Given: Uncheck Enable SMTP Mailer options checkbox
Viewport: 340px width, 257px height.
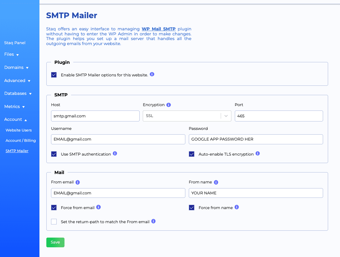Looking at the screenshot, I should pyautogui.click(x=54, y=75).
